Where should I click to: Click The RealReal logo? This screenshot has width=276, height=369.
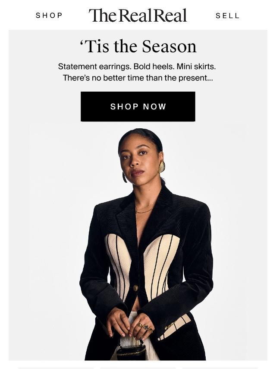coord(138,15)
